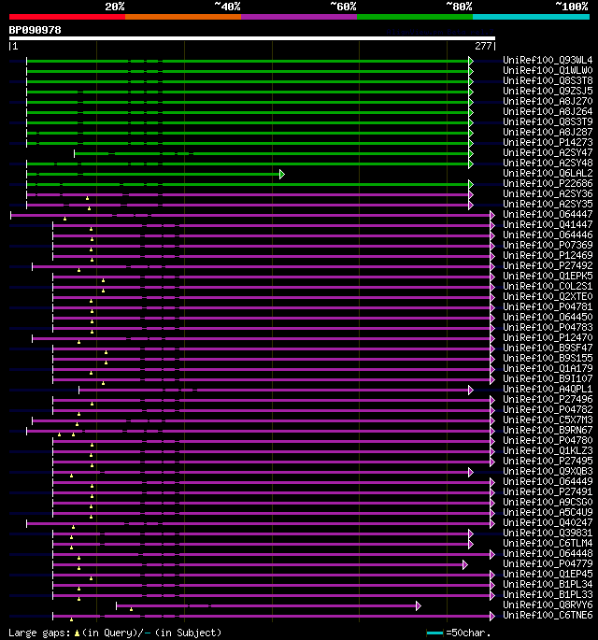Select the UniRef100_B9RN67 label
The image size is (598, 640).
pos(548,430)
